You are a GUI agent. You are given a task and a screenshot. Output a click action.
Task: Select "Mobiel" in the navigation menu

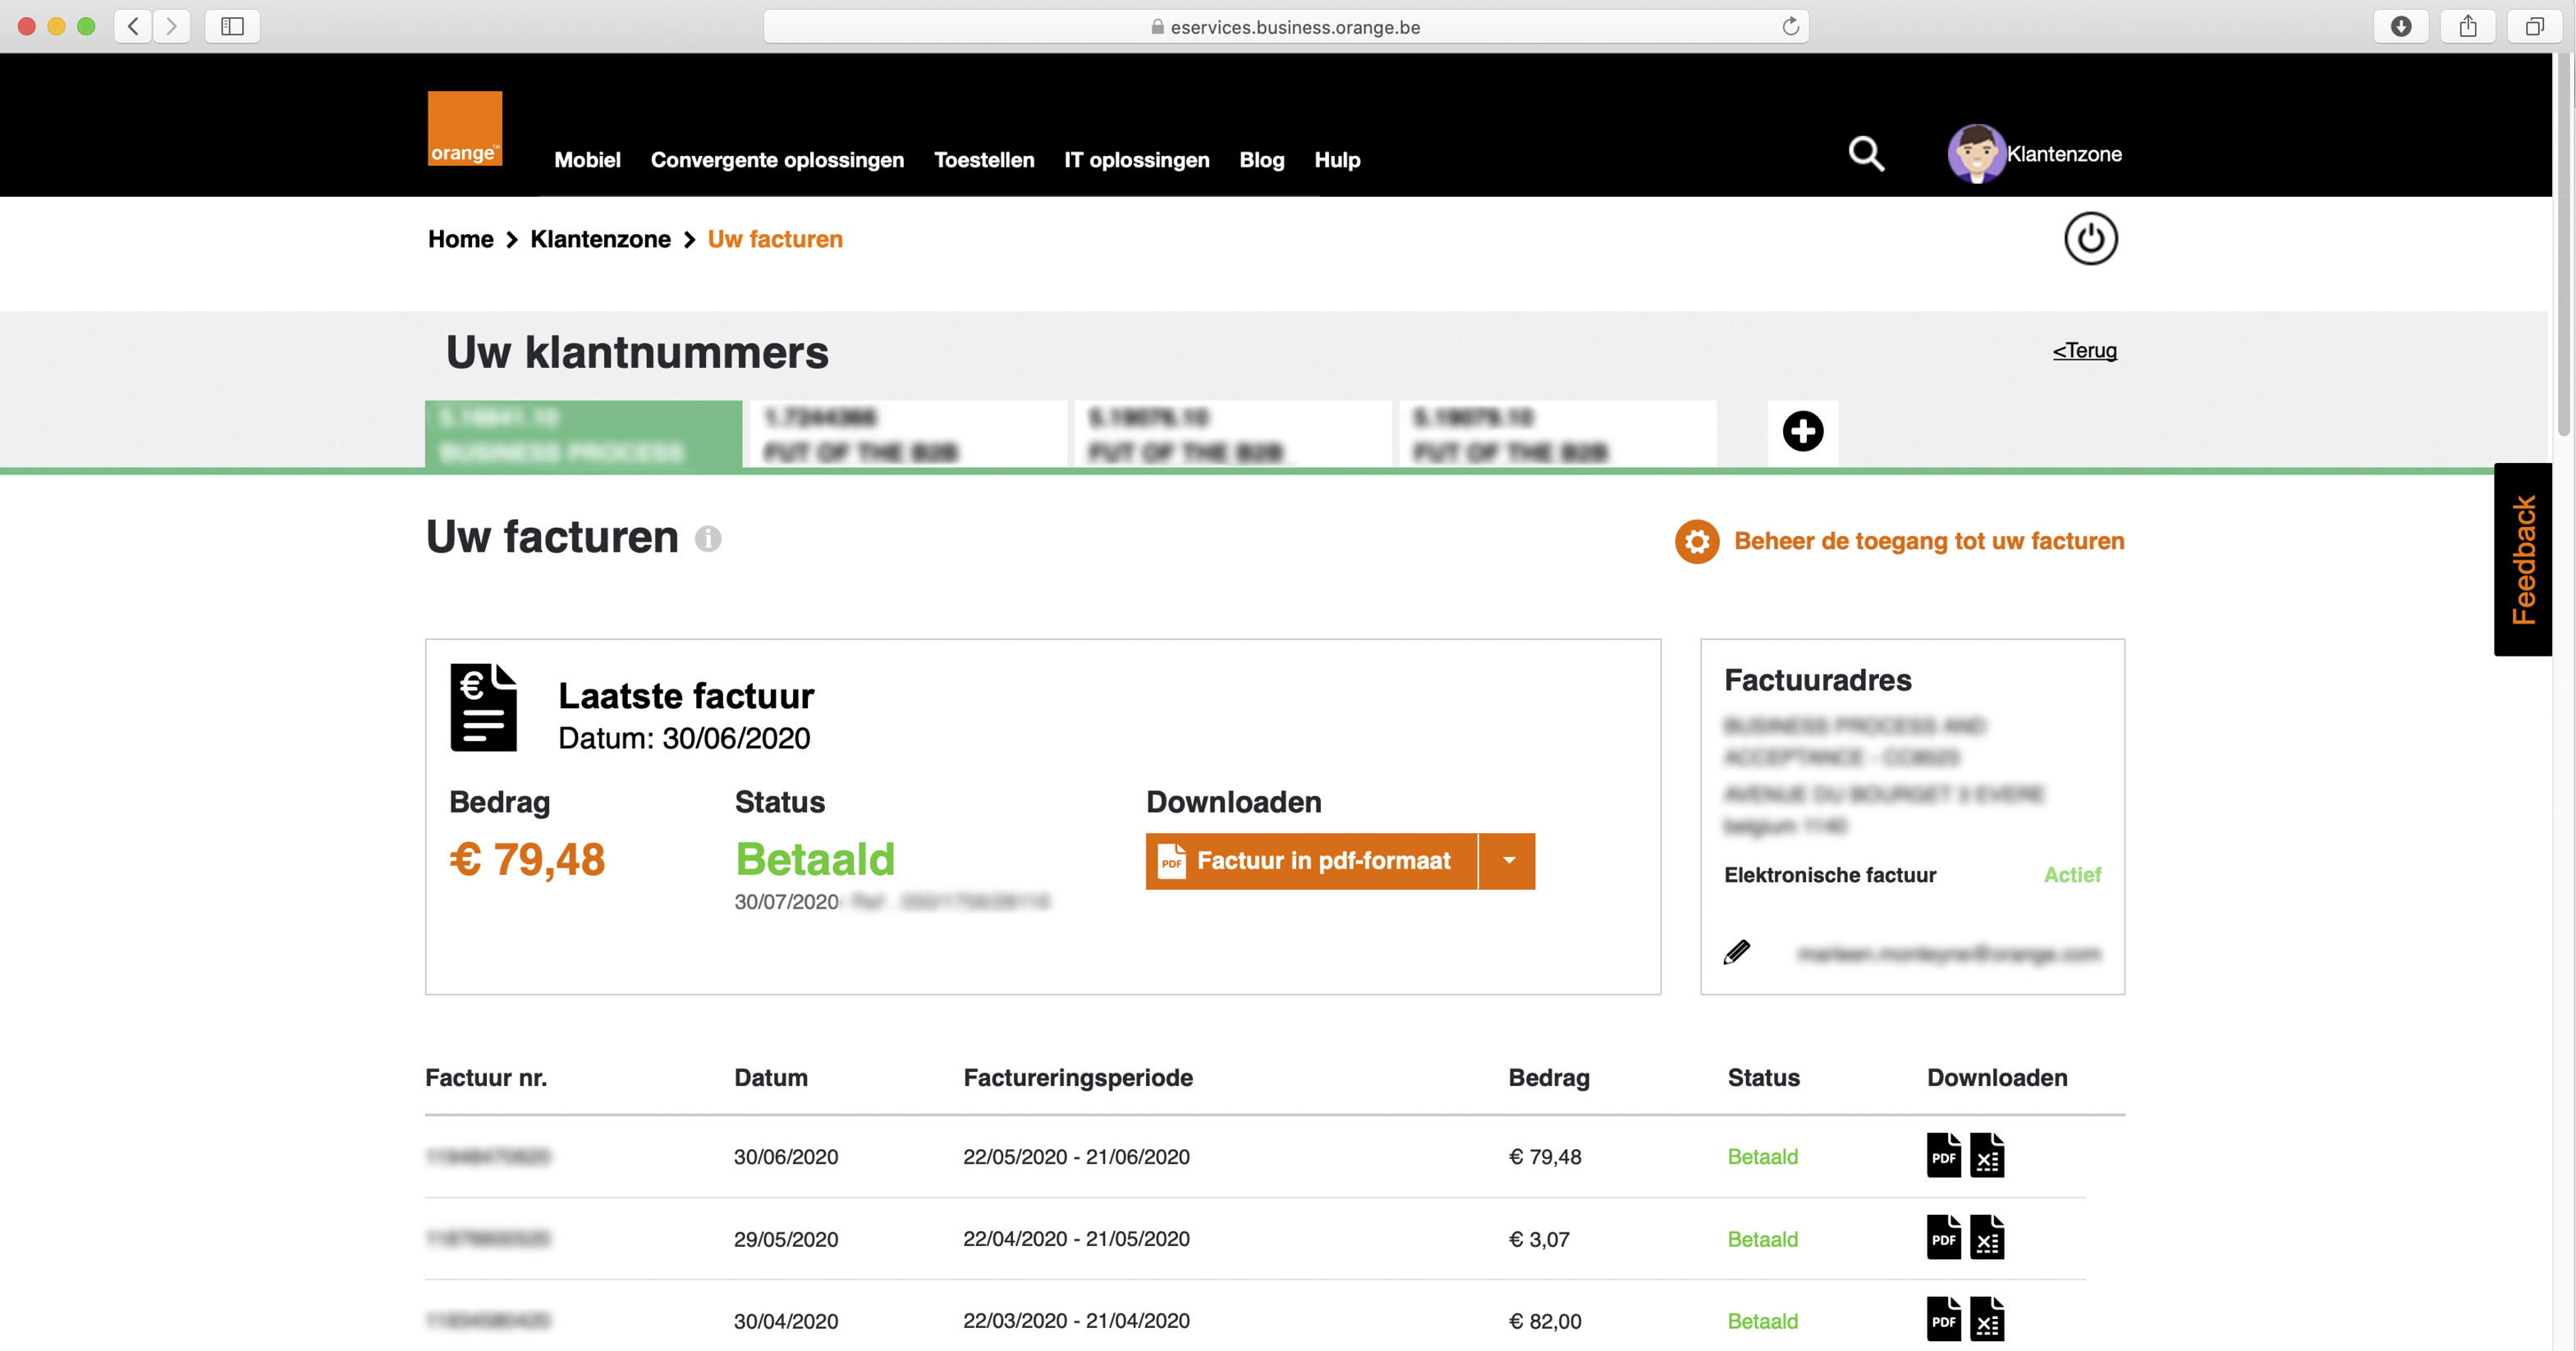(588, 160)
